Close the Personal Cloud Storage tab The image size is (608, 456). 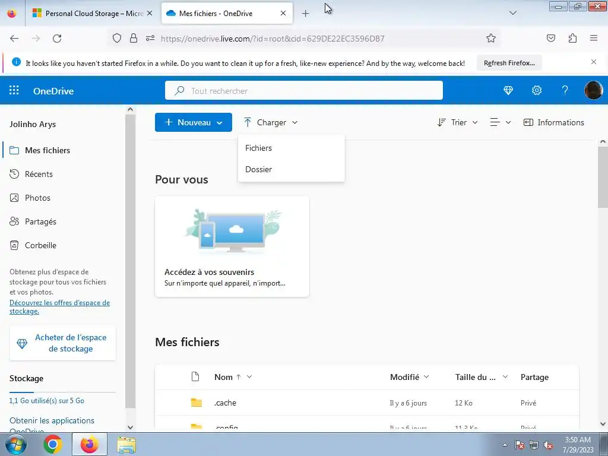coord(150,13)
